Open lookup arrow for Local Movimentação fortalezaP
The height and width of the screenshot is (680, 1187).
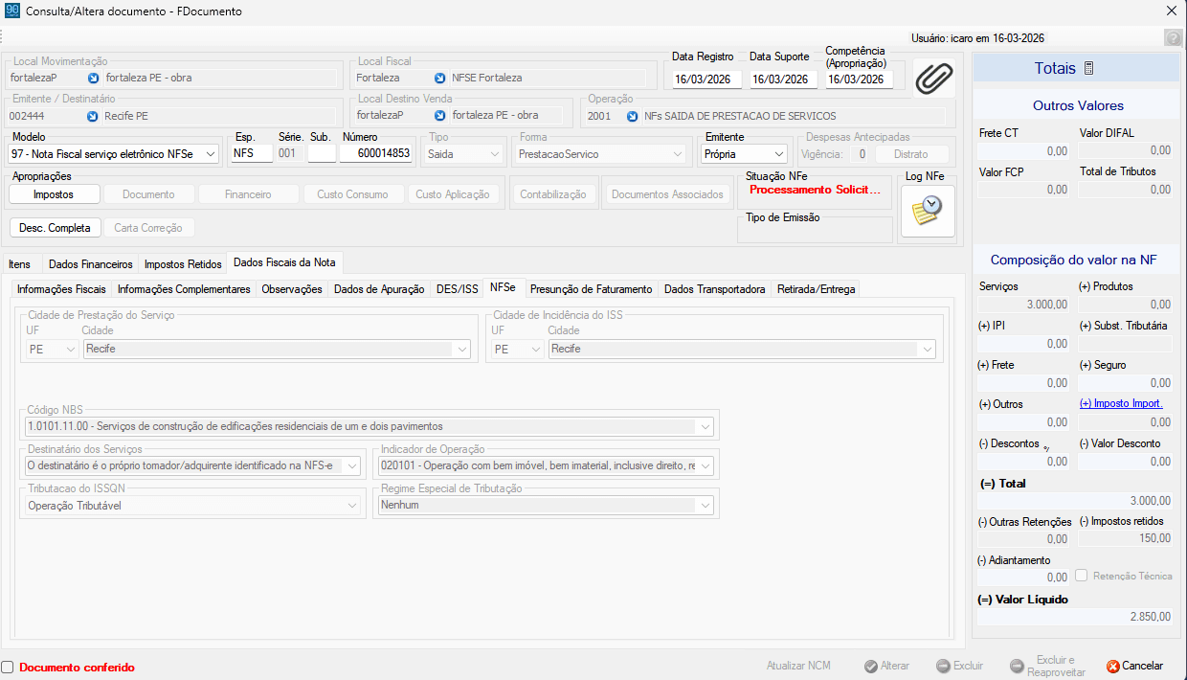coord(93,79)
